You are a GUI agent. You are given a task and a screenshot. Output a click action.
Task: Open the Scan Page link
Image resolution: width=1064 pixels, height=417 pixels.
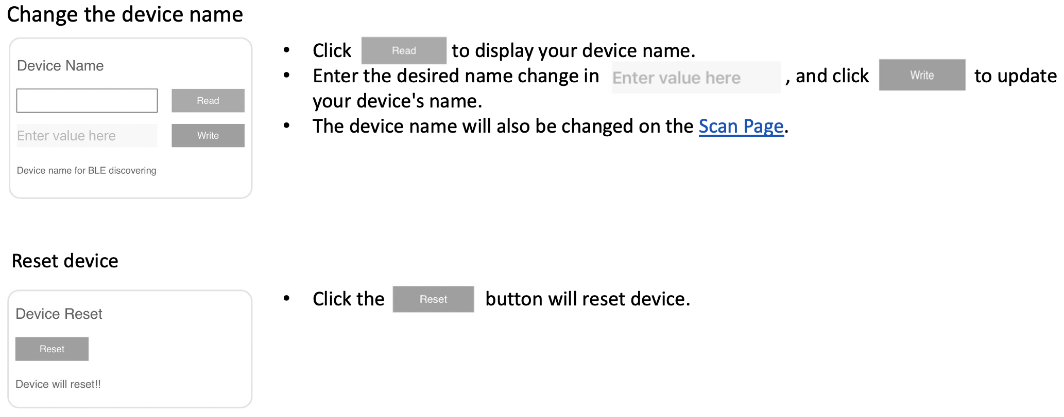pyautogui.click(x=741, y=126)
